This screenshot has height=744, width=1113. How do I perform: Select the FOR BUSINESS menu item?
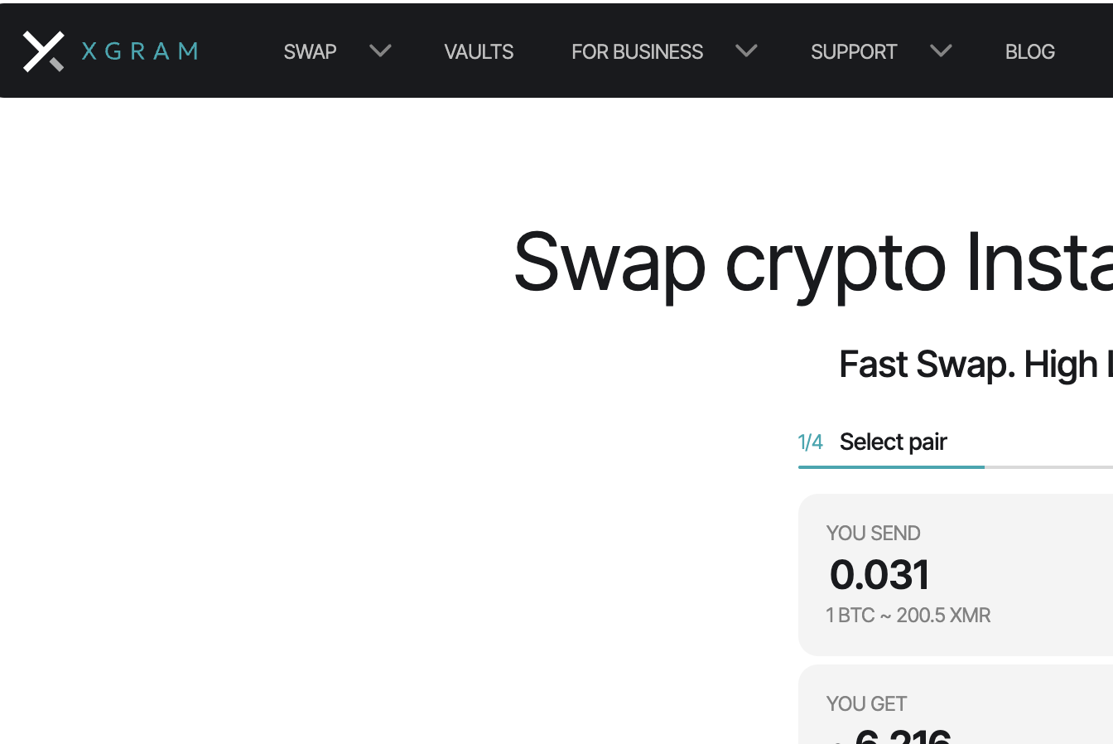pos(637,51)
